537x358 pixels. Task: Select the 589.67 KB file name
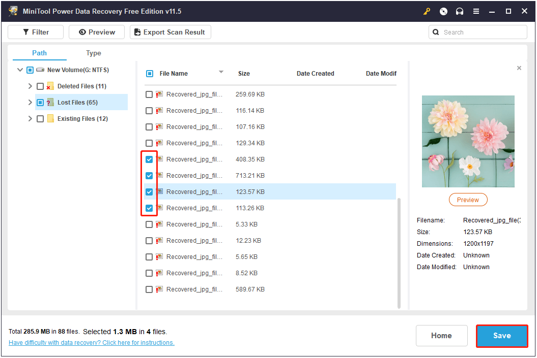(x=194, y=289)
